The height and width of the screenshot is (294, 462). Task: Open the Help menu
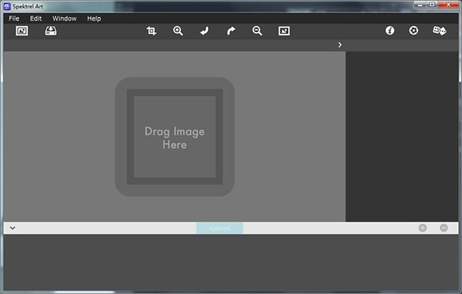94,18
